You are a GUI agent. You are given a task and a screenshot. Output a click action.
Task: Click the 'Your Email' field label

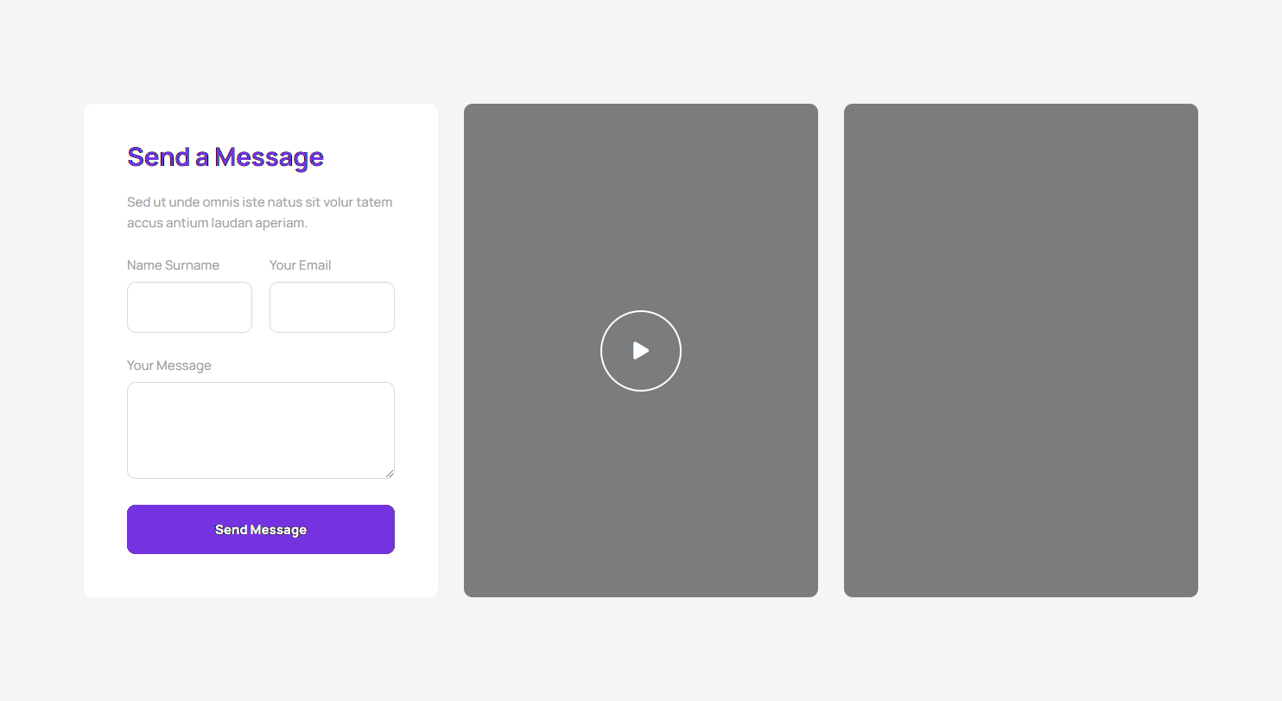[300, 265]
